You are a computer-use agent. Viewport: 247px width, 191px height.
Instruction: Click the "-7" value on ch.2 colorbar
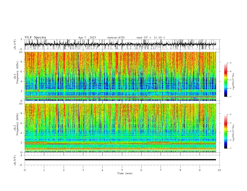230,148
